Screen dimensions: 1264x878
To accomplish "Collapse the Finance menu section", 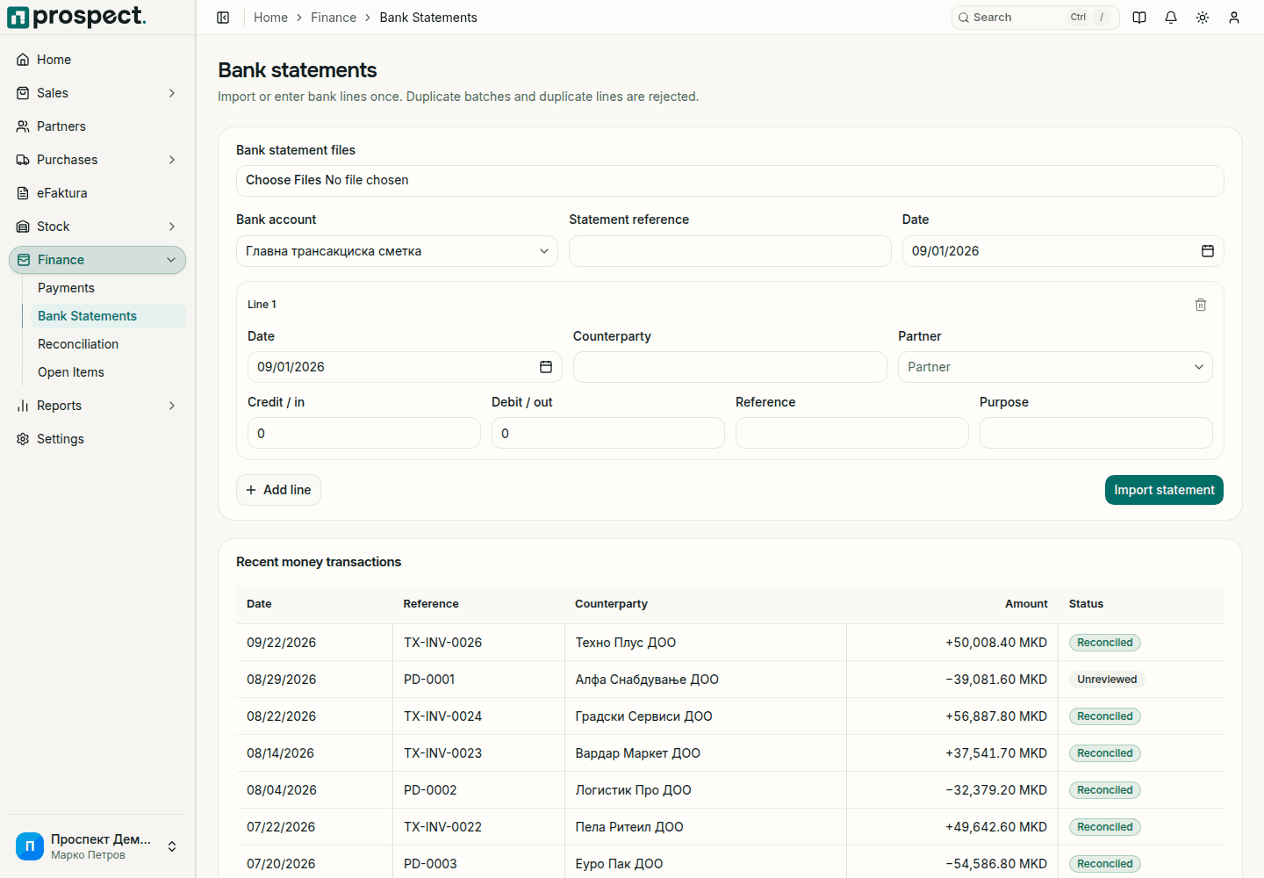I will click(97, 260).
